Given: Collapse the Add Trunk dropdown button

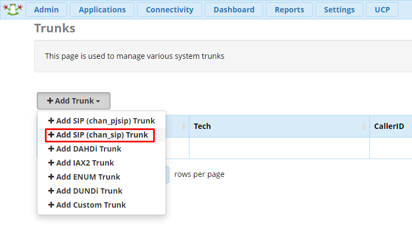Looking at the screenshot, I should coord(74,101).
